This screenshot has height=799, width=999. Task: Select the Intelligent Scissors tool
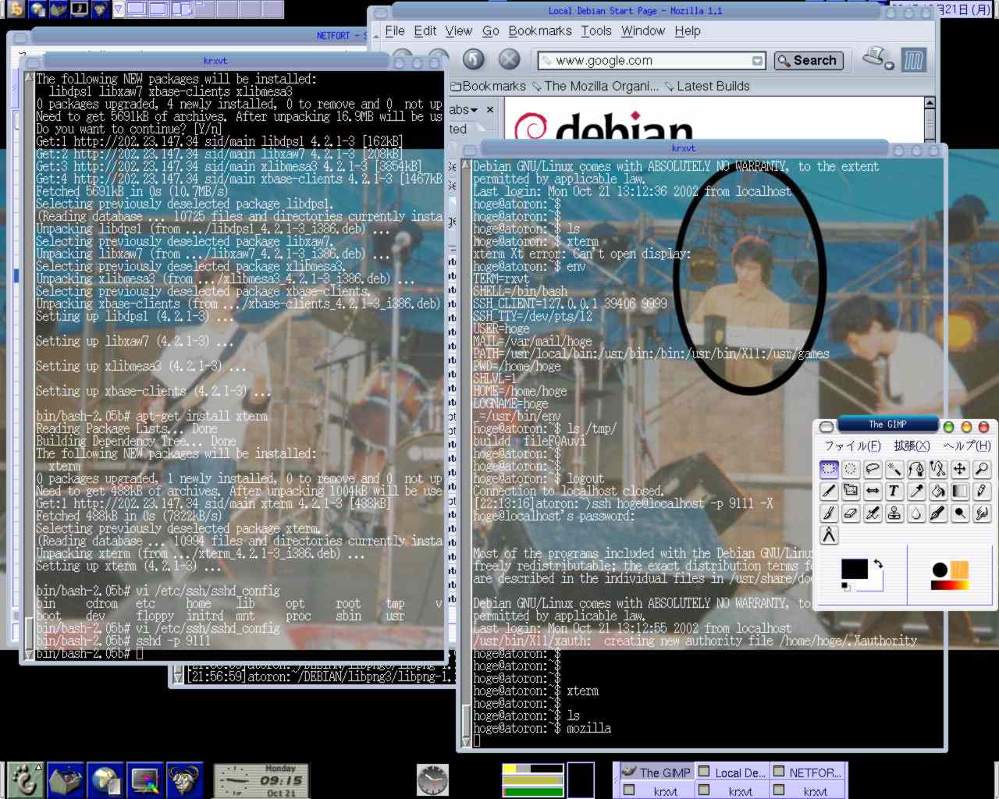tap(938, 469)
